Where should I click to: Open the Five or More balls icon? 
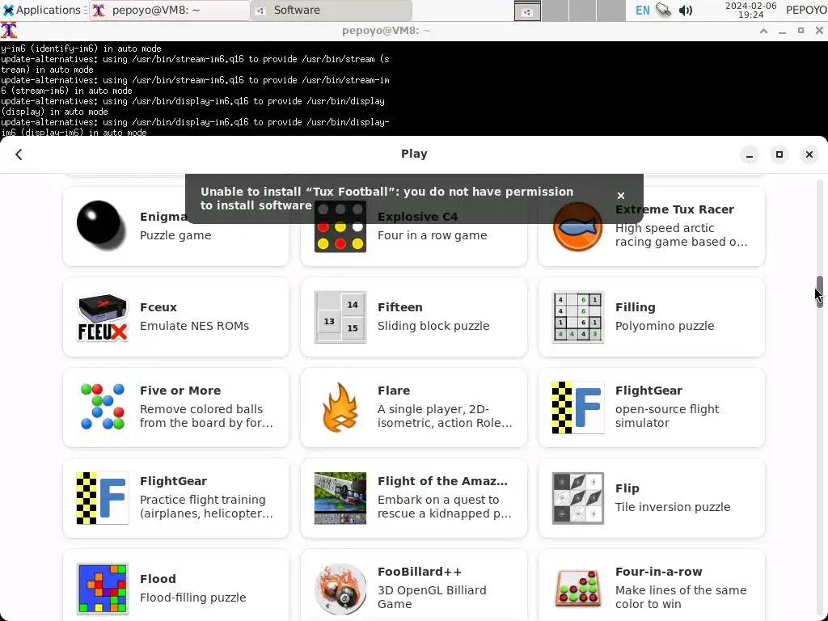click(x=103, y=408)
